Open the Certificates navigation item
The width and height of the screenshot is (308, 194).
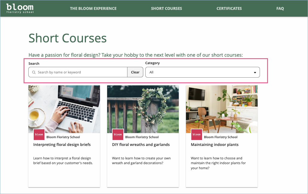[x=229, y=8]
